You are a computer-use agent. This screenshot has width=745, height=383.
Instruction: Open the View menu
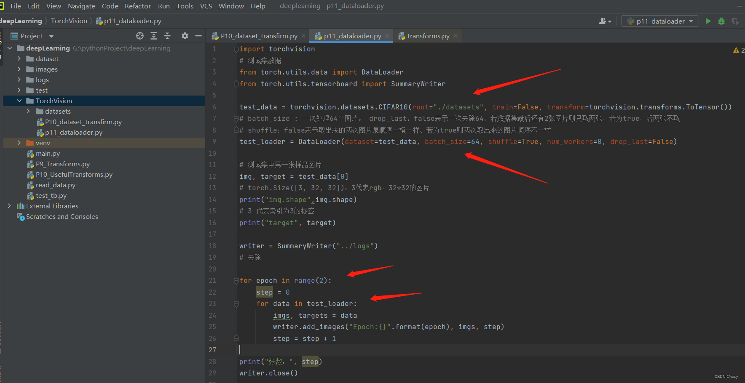coord(54,6)
